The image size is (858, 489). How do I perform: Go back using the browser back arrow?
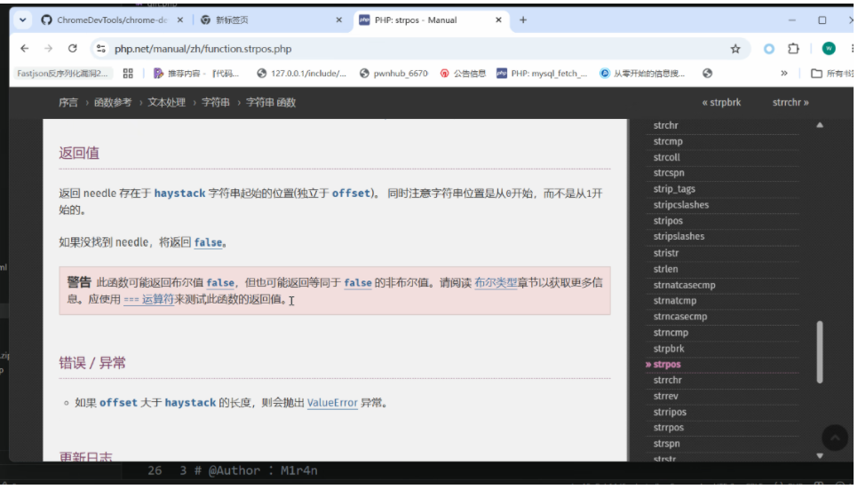pyautogui.click(x=25, y=49)
